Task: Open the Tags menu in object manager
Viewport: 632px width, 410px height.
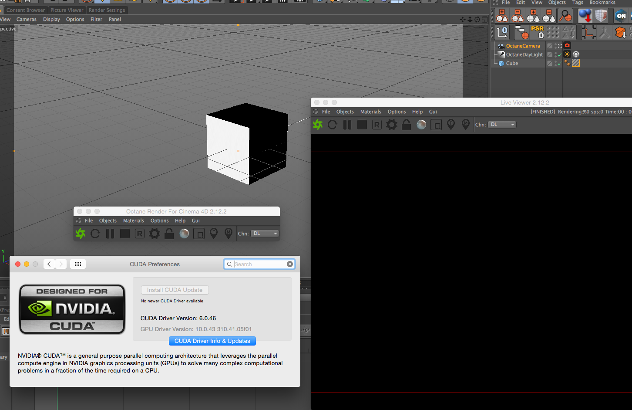Action: point(578,3)
